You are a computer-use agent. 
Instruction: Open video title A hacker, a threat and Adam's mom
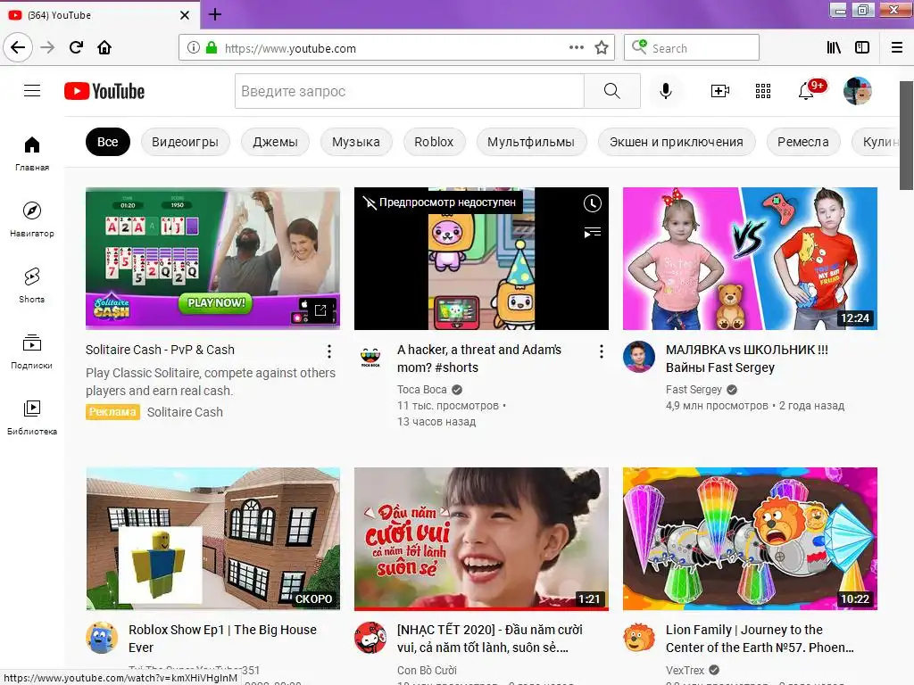(478, 359)
